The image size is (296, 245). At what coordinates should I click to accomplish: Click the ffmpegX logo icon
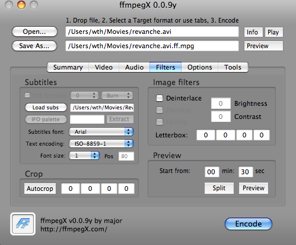23,224
